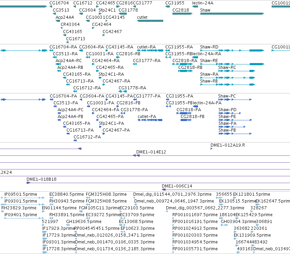Click the Sfp24C1 gene label
The image size is (290, 254).
[107, 10]
